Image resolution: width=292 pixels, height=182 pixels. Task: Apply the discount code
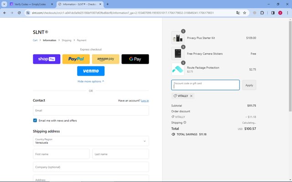(x=249, y=85)
